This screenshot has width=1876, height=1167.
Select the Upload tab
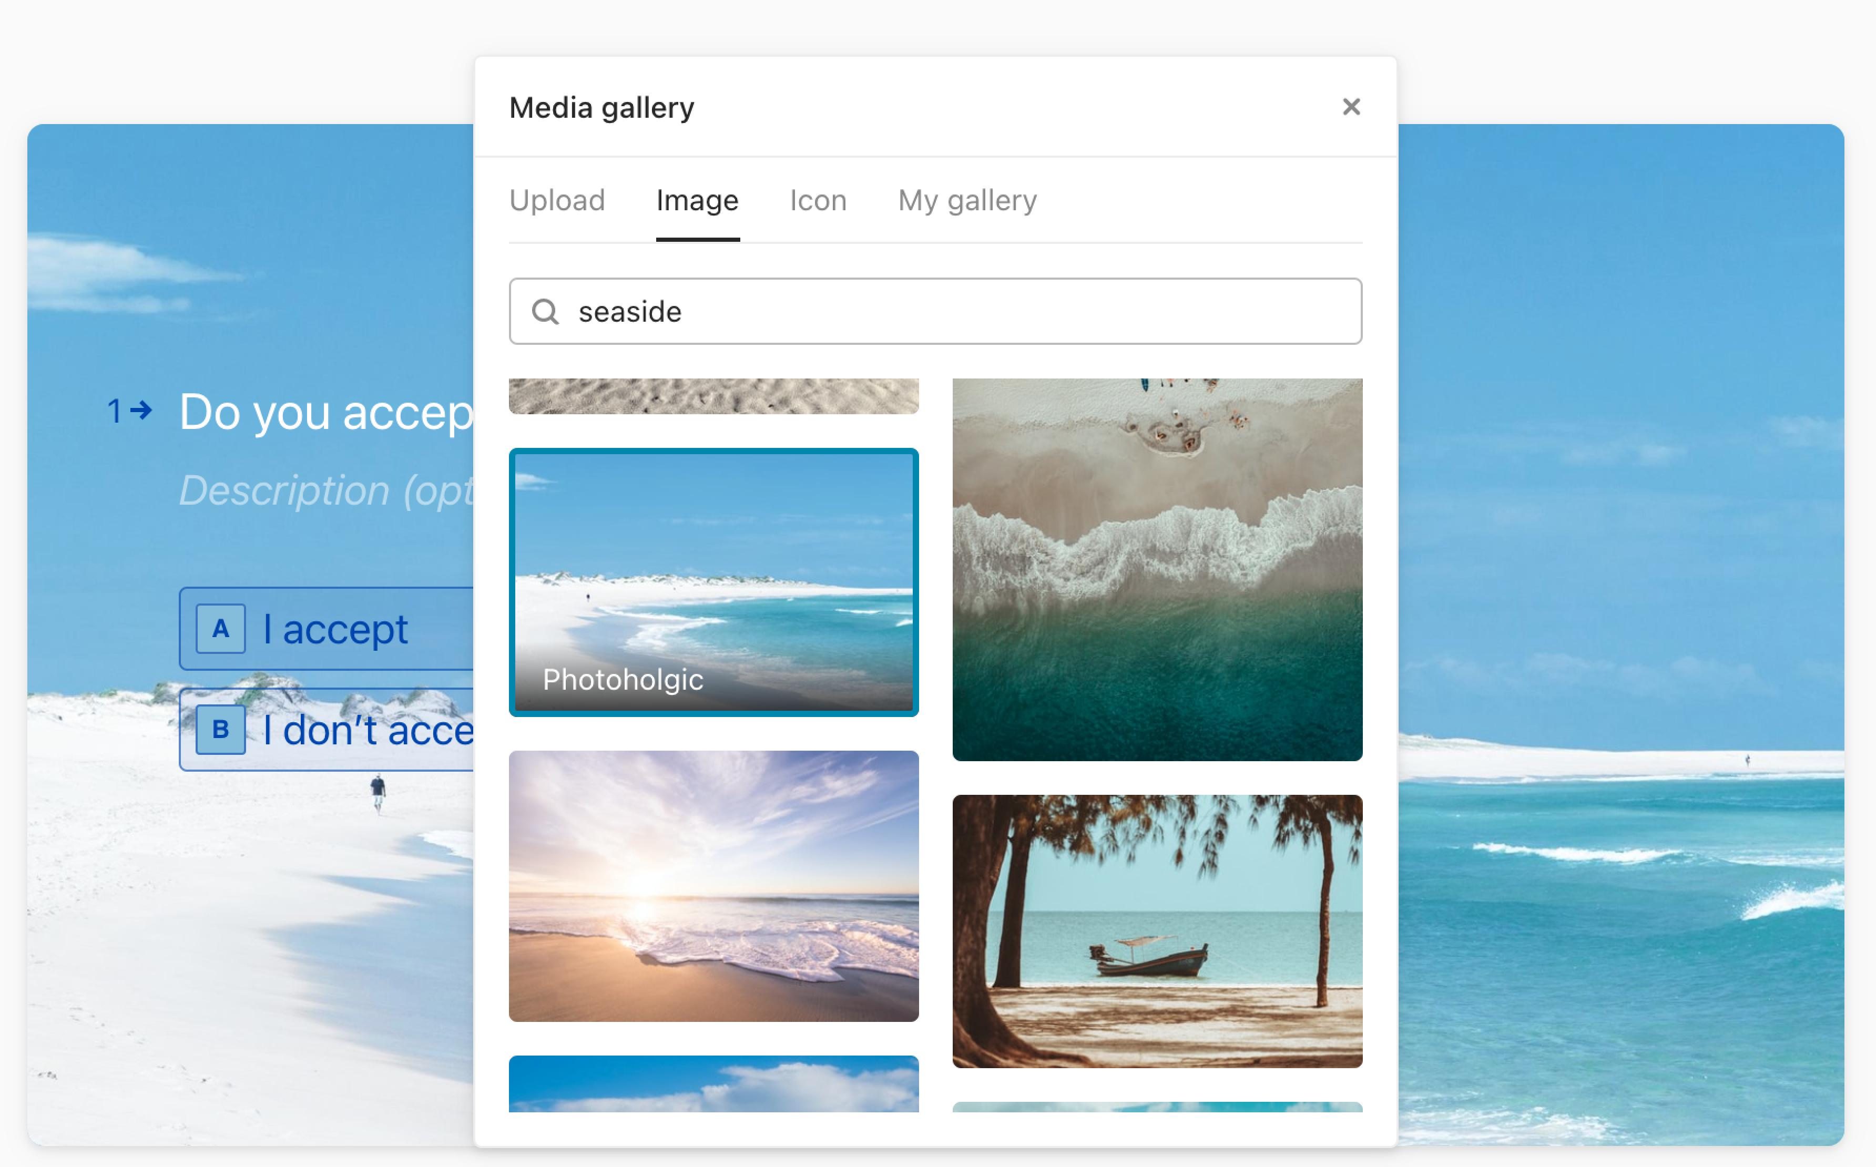[557, 199]
